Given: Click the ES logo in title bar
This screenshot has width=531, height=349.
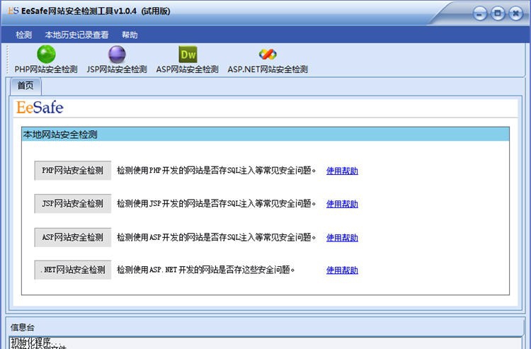Looking at the screenshot, I should point(13,11).
